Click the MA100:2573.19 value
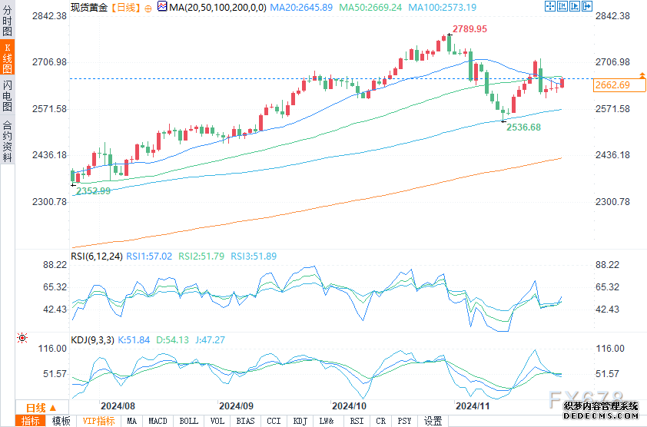This screenshot has height=427, width=647. coord(442,8)
